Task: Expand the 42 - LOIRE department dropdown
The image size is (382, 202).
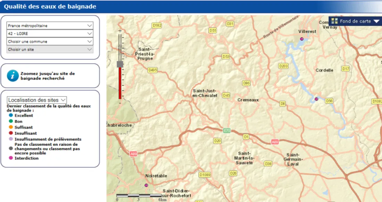Action: tap(50, 34)
